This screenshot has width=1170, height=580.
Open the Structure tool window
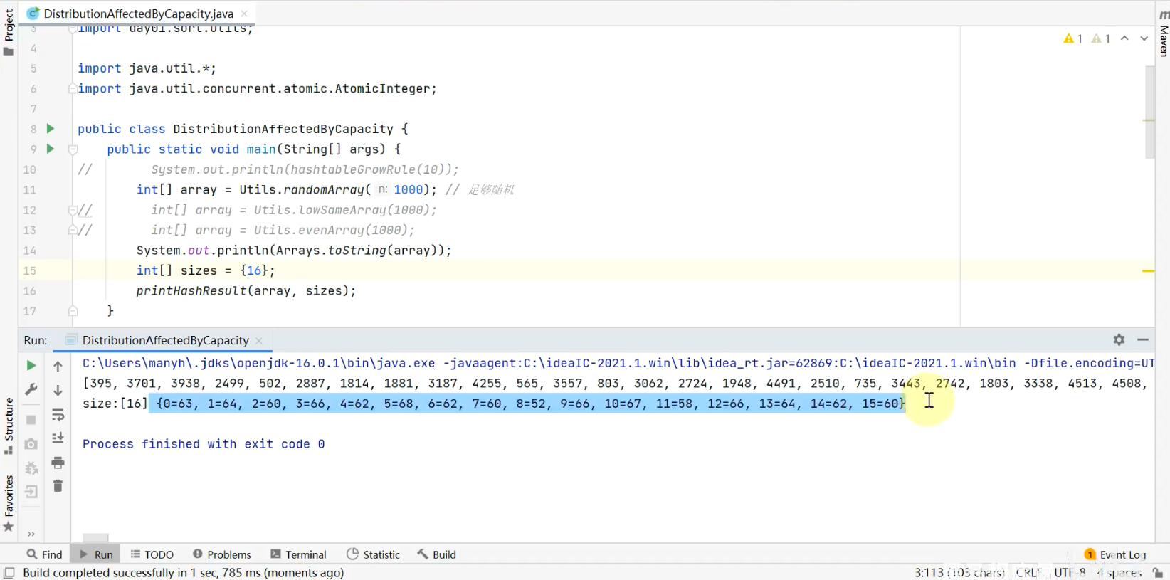9,426
